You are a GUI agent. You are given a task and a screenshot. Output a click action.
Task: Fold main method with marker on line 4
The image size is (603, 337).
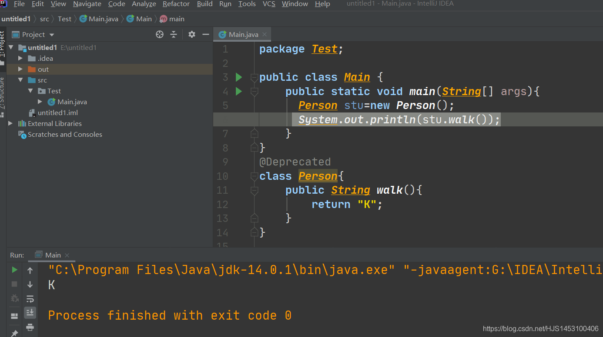[255, 92]
